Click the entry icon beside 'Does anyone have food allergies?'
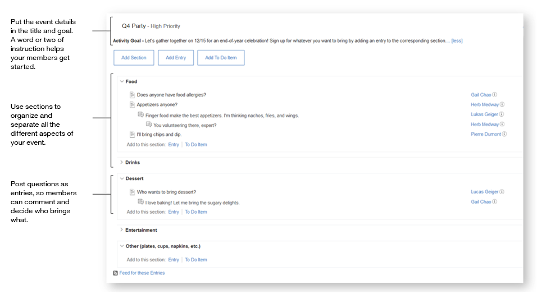 click(x=132, y=95)
